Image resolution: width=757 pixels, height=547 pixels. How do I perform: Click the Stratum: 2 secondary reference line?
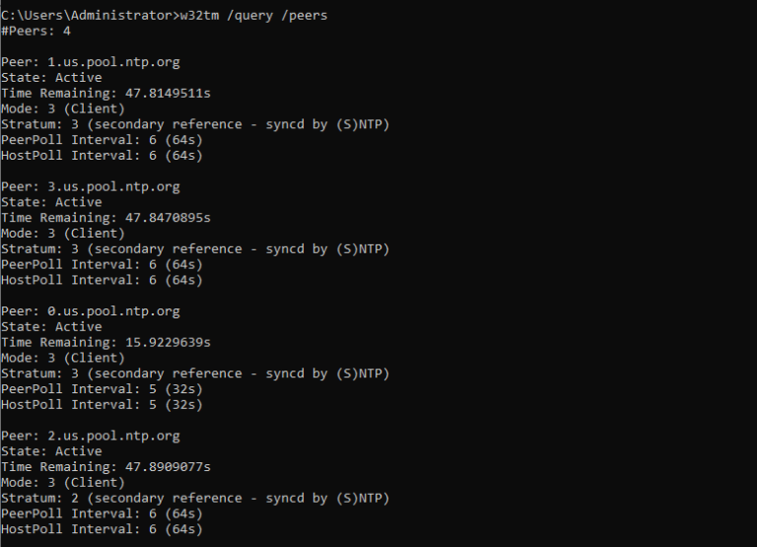tap(195, 499)
